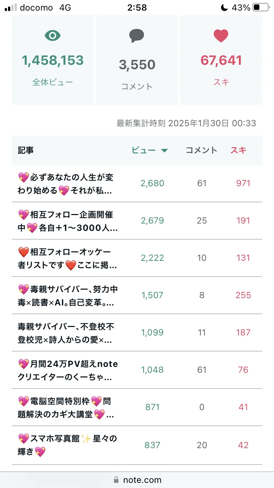This screenshot has width=274, height=488.
Task: Select the 全体ビュー 1,458,153 card
Action: pos(53,60)
